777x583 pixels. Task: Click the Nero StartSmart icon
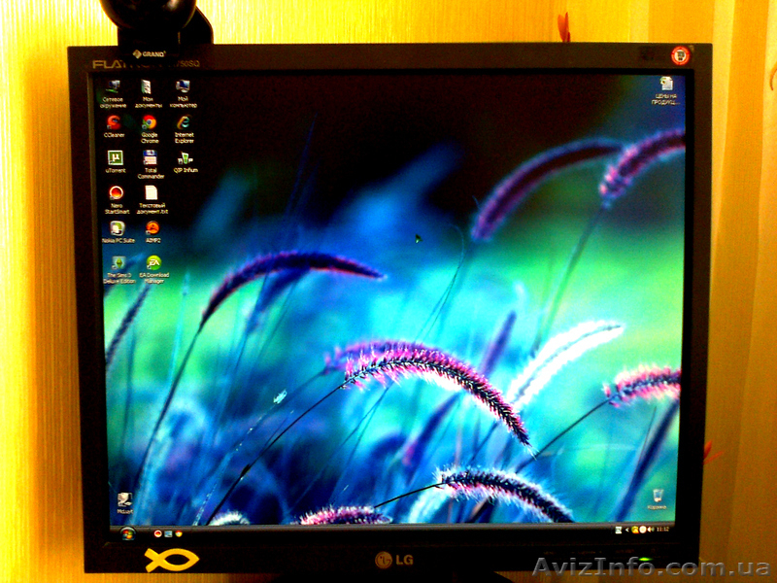(x=117, y=192)
